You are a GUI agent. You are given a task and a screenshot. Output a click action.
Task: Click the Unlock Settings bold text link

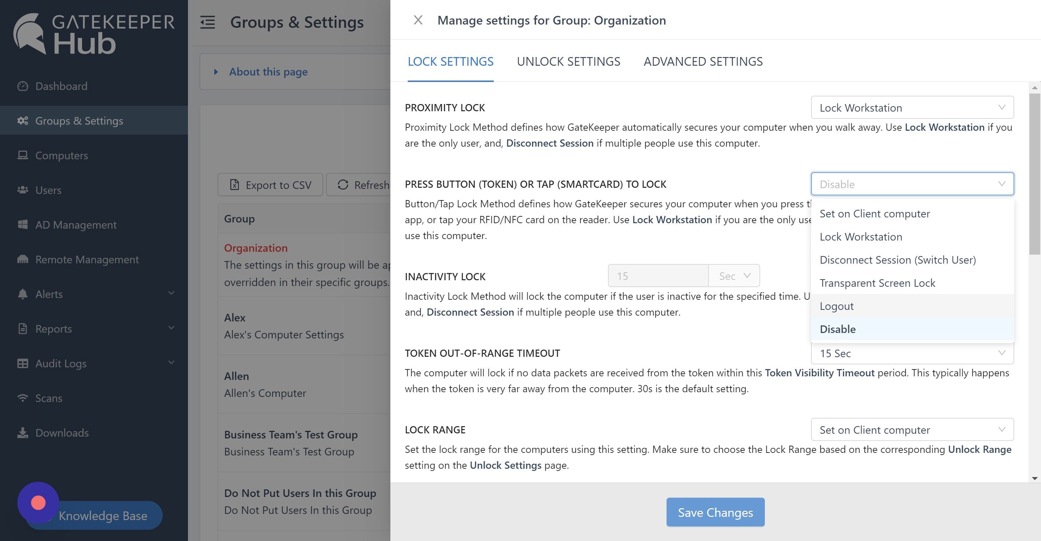(505, 465)
